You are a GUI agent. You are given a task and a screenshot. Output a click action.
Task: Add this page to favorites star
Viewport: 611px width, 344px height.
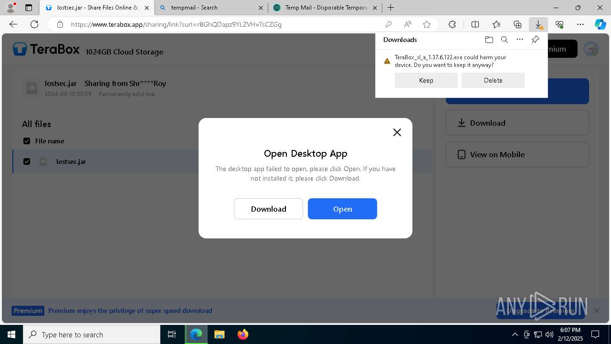pos(427,24)
